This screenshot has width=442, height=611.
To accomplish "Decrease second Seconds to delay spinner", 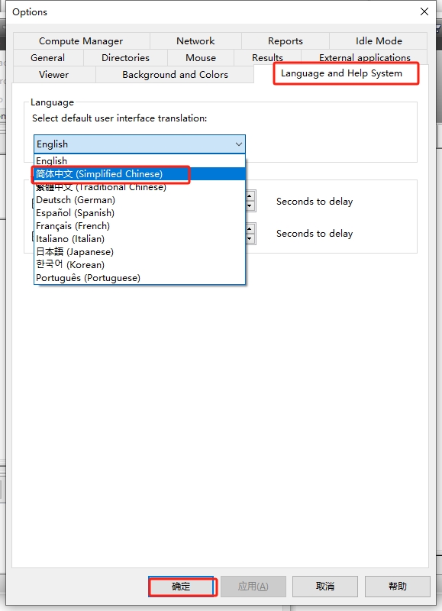I will tap(250, 238).
